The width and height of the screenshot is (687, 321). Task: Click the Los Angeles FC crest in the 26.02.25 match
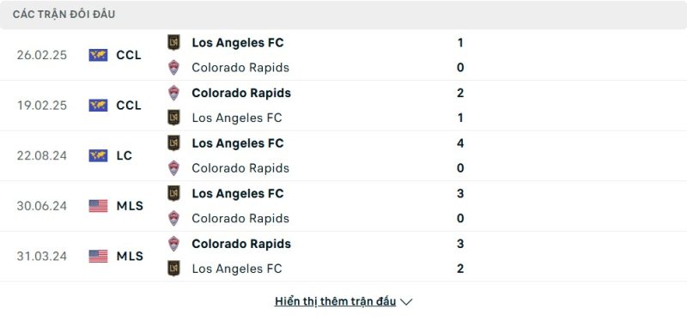174,42
